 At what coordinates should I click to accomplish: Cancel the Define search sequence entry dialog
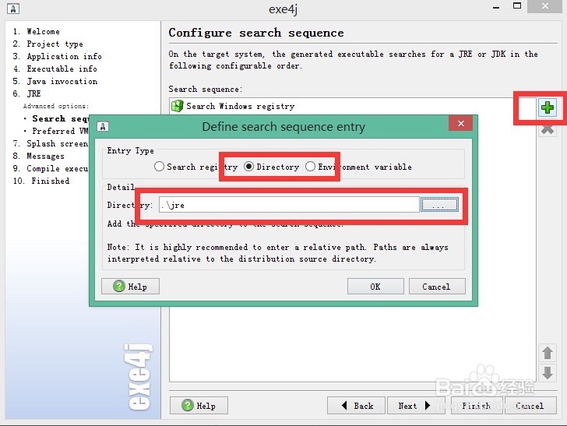coord(437,287)
